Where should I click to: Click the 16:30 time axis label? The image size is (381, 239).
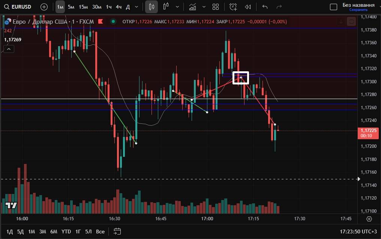pos(114,219)
